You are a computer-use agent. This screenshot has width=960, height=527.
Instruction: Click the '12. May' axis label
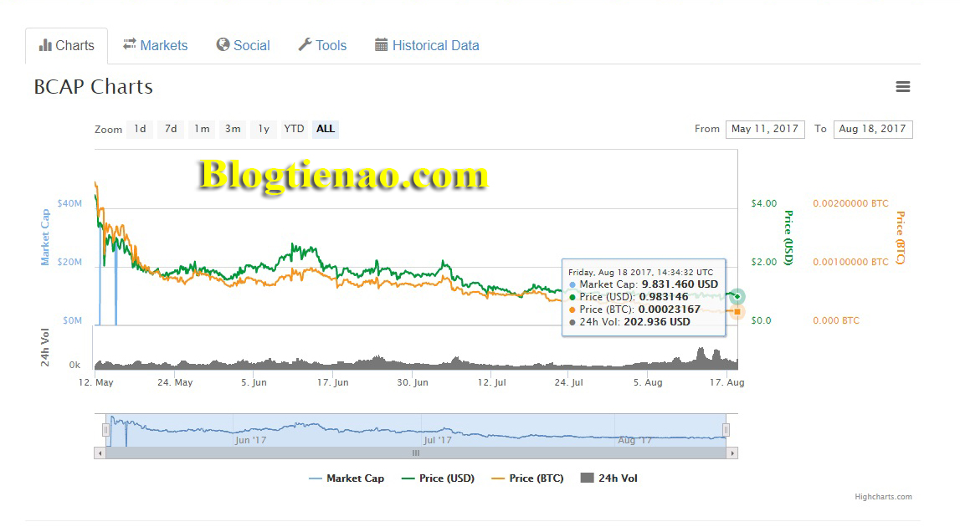(96, 382)
